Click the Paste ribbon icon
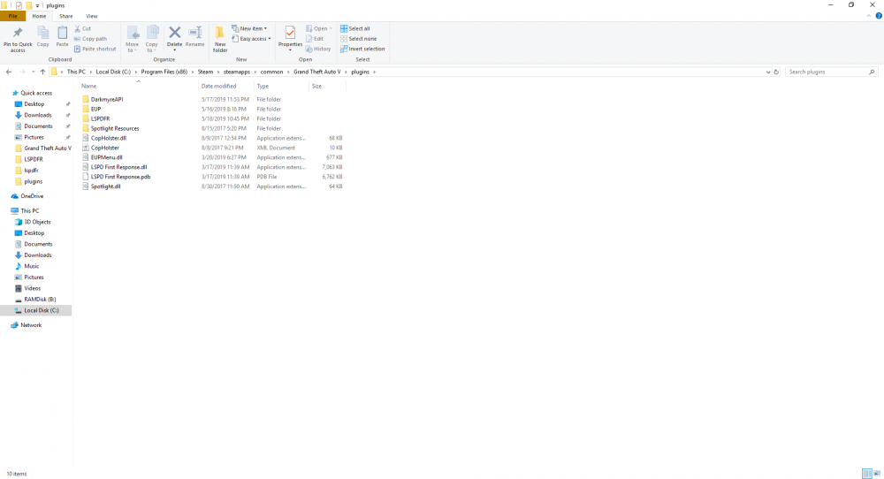884x479 pixels. point(62,33)
